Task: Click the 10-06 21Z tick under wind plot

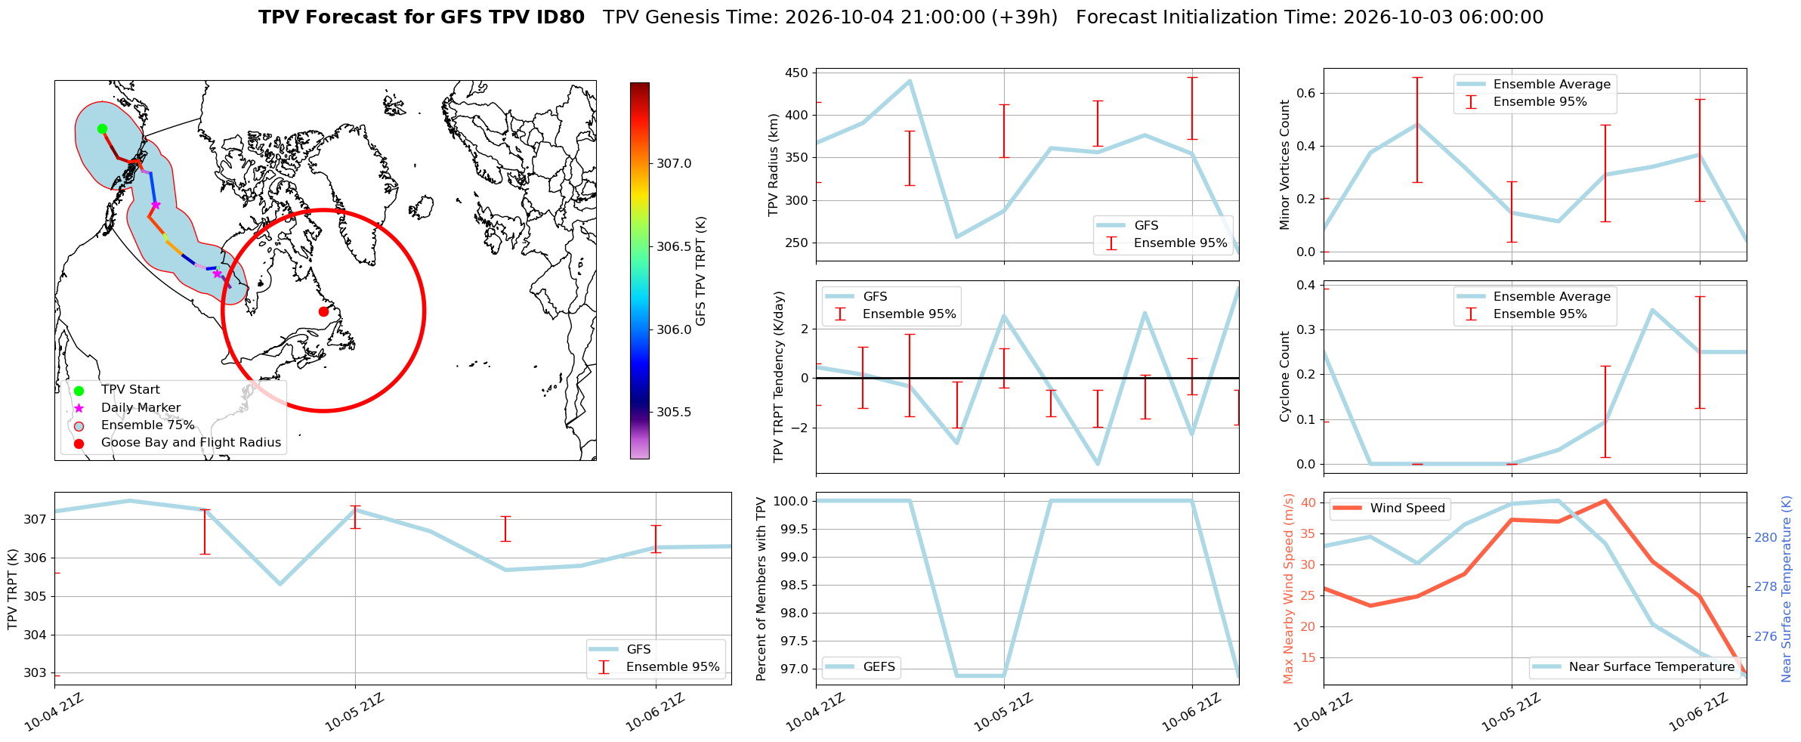Action: coord(1699,713)
